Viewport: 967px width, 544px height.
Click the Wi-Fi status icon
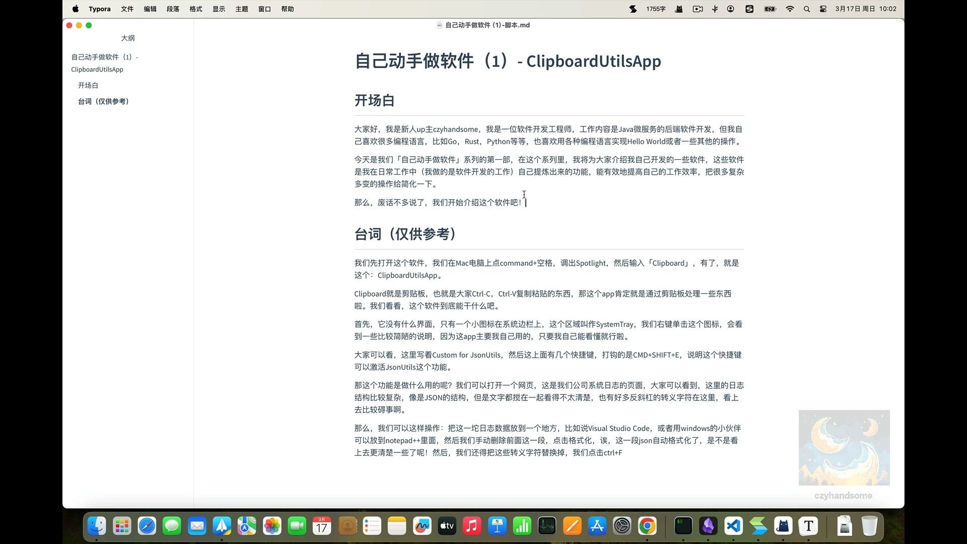(790, 9)
